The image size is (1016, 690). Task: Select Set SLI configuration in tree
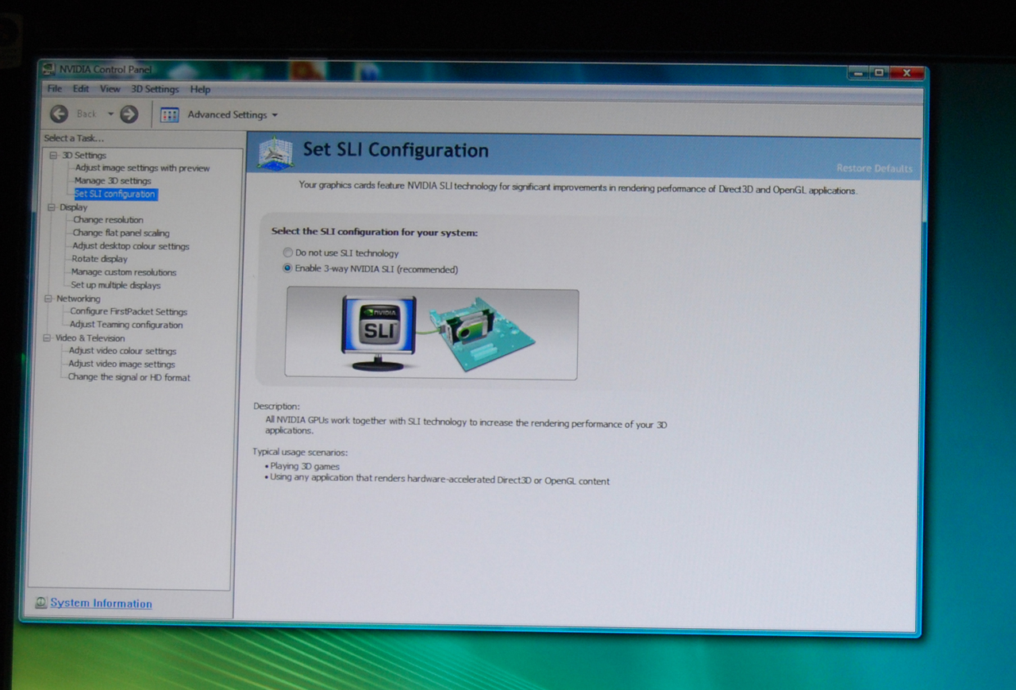pyautogui.click(x=115, y=194)
